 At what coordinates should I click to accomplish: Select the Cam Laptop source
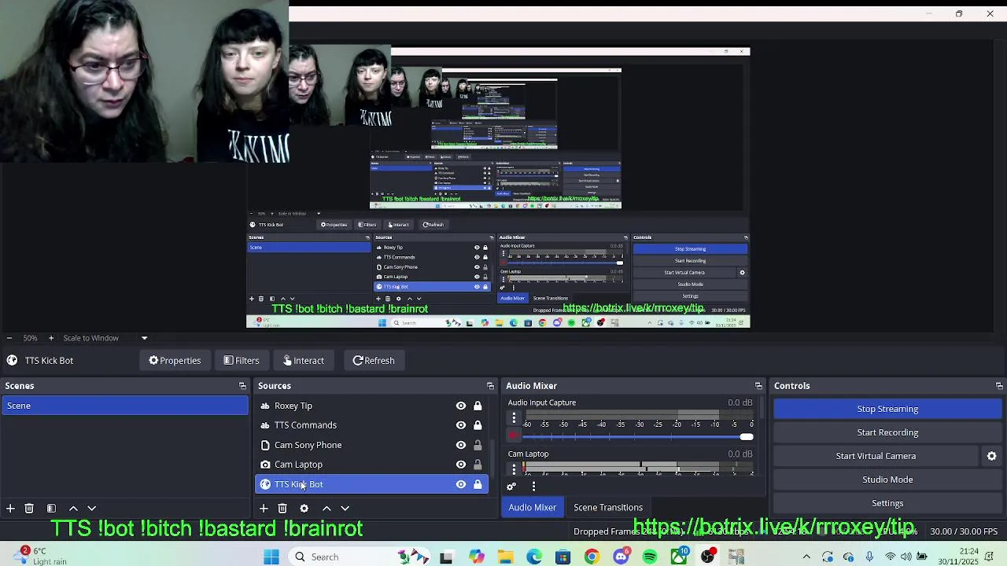point(371,465)
